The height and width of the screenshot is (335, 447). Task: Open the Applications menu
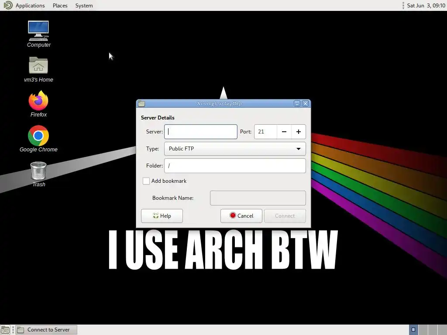tap(30, 5)
